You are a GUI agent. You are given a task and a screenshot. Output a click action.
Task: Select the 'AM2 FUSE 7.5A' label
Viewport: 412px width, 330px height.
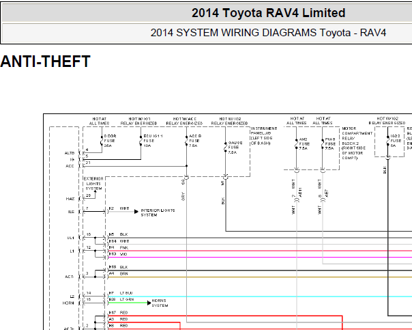click(x=304, y=143)
